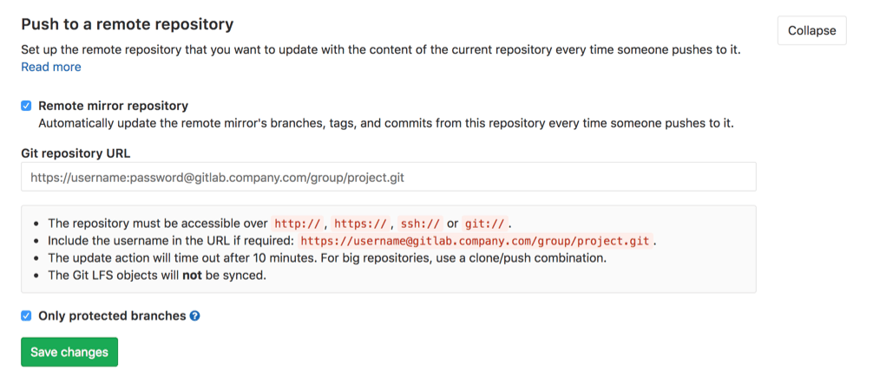Click the "Automatically update the remote mirror's" description
This screenshot has width=873, height=384.
coord(386,123)
